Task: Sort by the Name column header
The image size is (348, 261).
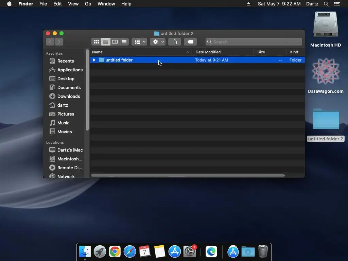Action: click(141, 52)
